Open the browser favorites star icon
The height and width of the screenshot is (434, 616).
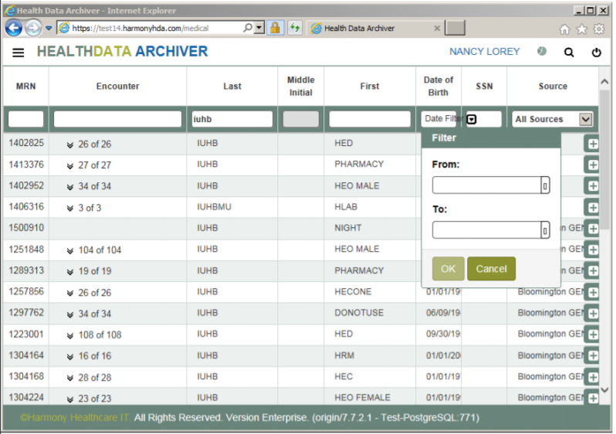(x=581, y=29)
